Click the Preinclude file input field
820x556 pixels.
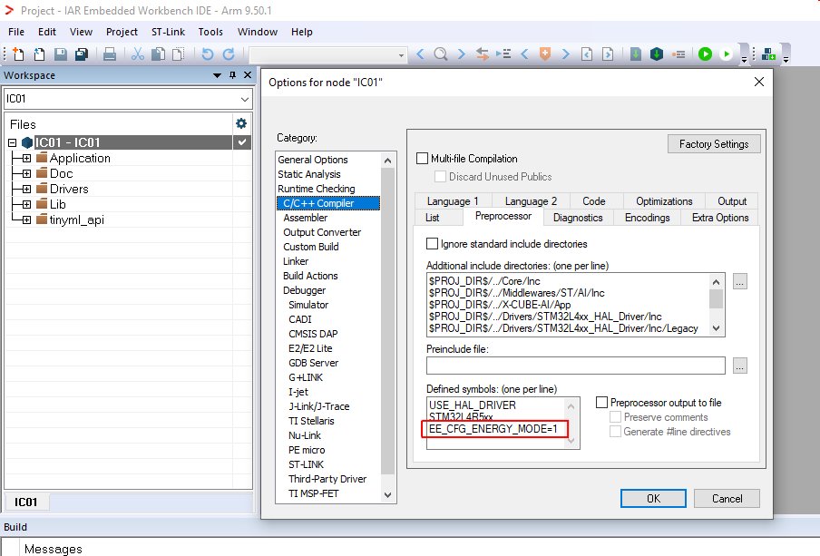tap(576, 366)
